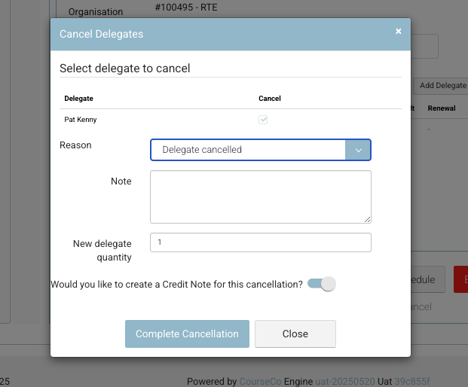Grab the Note textarea resize handle
468x387 pixels.
click(368, 220)
